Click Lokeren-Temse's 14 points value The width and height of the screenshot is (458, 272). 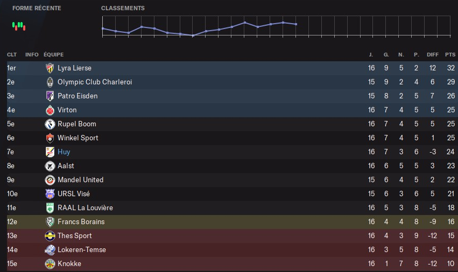451,250
